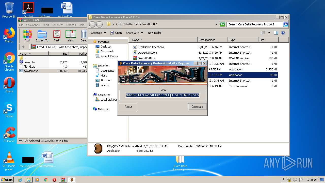Select file_id.diz in WinRAR list
The width and height of the screenshot is (325, 183).
coord(29,66)
